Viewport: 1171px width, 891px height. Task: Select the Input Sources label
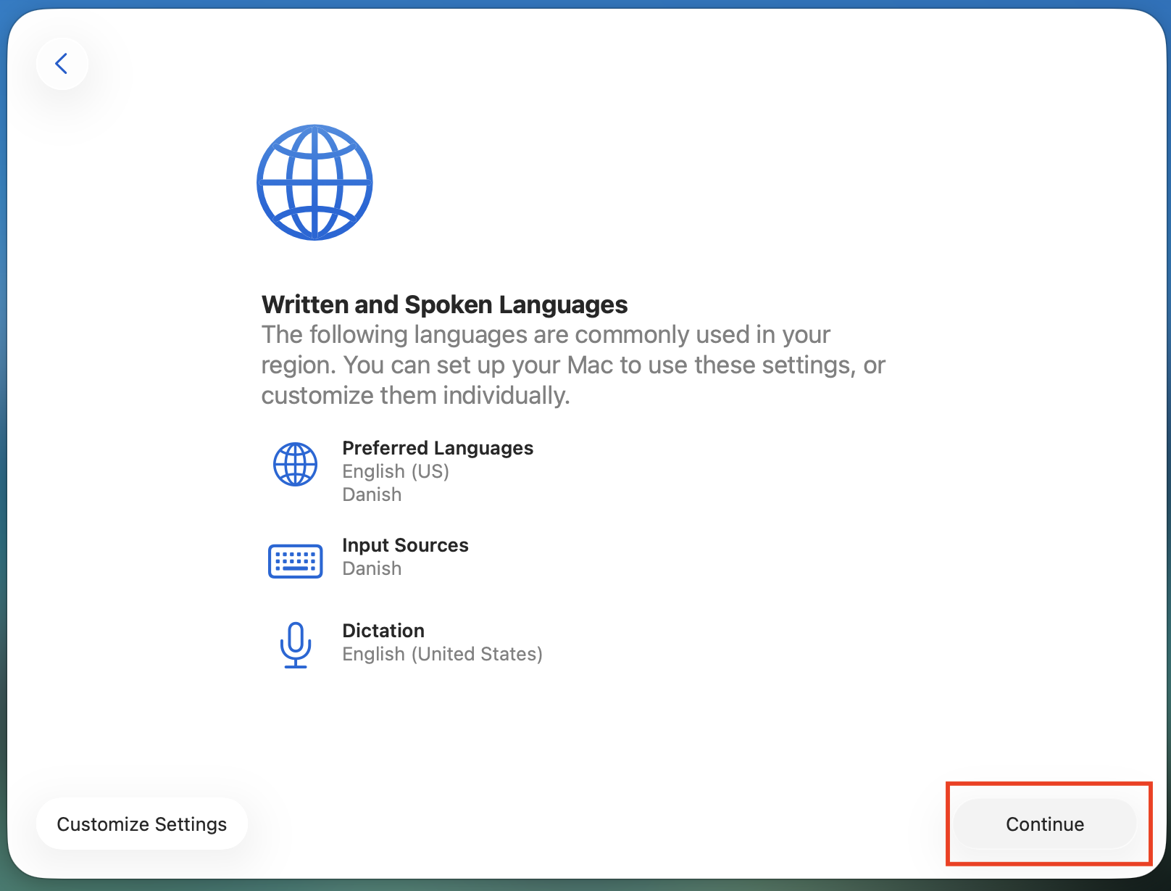pos(405,545)
